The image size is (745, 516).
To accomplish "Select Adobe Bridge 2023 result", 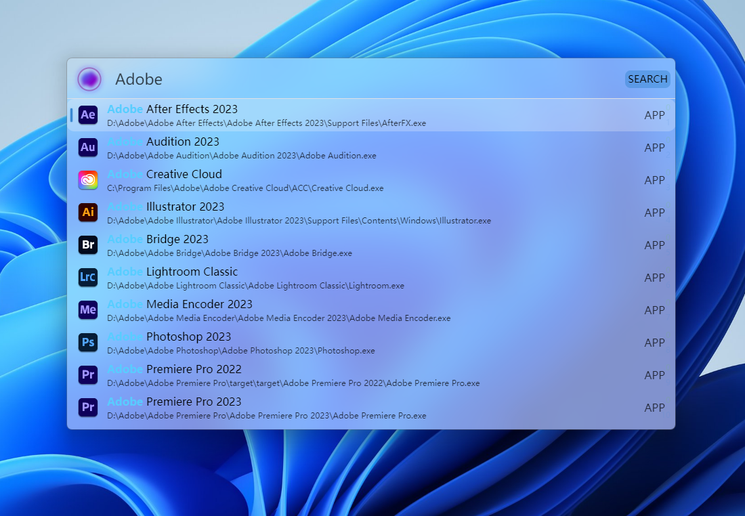I will (371, 245).
